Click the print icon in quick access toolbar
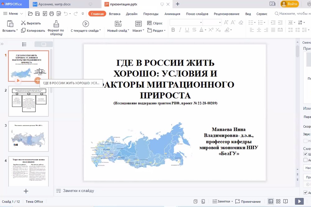 tap(51, 14)
